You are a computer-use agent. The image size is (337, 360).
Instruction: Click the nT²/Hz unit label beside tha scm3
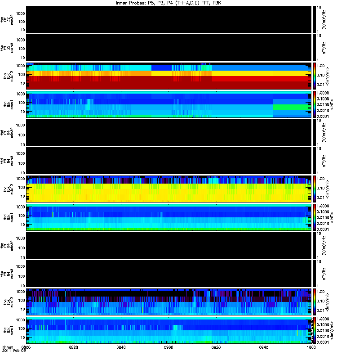[324, 48]
